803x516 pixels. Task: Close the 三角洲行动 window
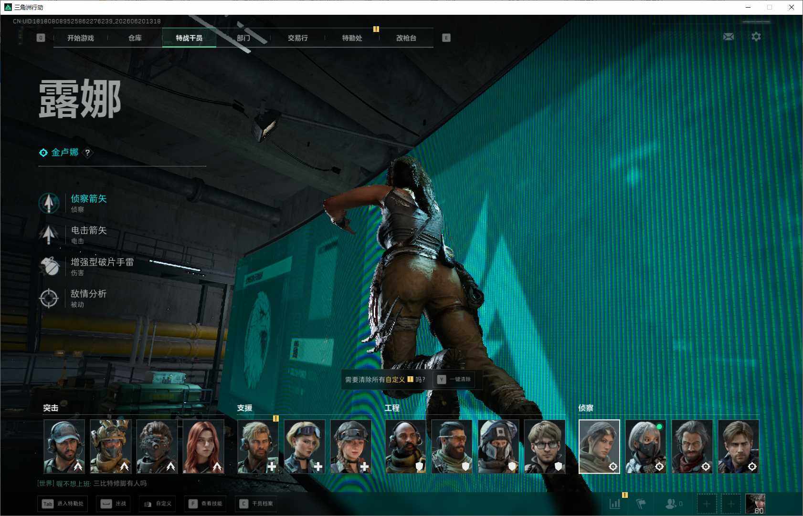click(x=792, y=7)
